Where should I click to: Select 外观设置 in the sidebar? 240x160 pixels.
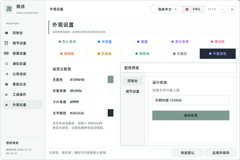click(x=23, y=105)
